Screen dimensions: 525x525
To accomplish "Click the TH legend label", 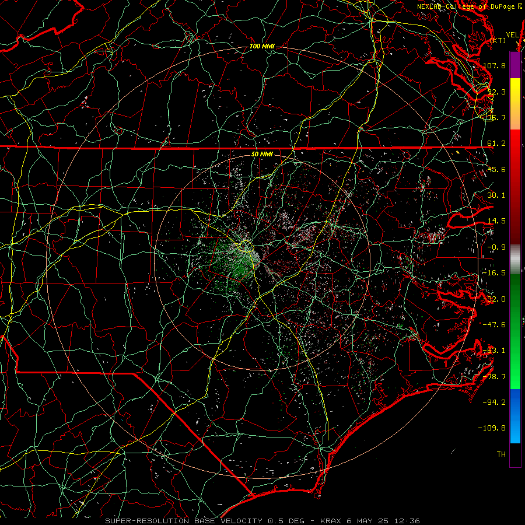I will pyautogui.click(x=501, y=454).
